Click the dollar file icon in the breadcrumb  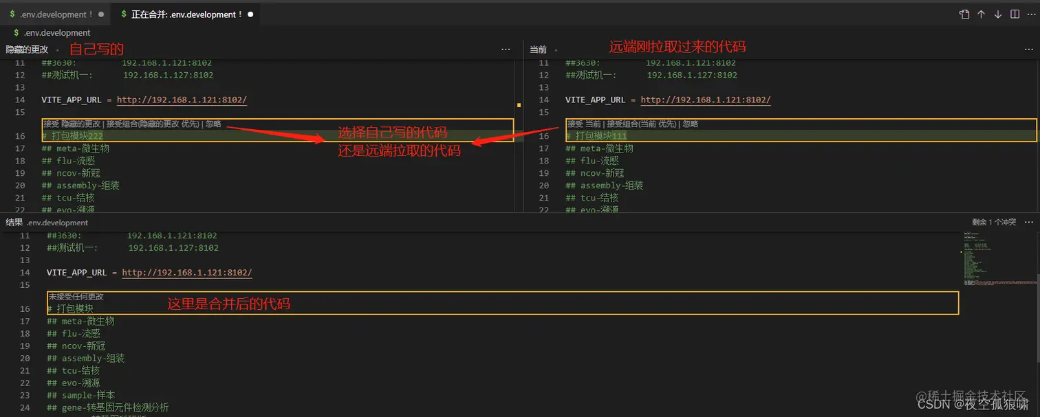[16, 32]
